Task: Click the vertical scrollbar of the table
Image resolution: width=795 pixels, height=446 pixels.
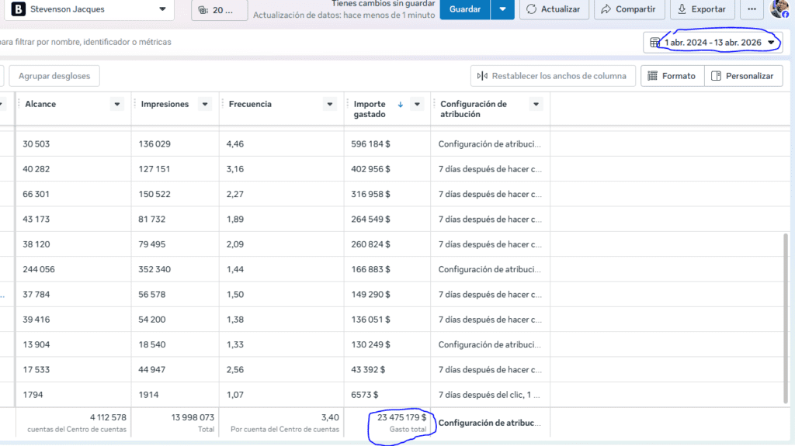Action: [x=786, y=320]
